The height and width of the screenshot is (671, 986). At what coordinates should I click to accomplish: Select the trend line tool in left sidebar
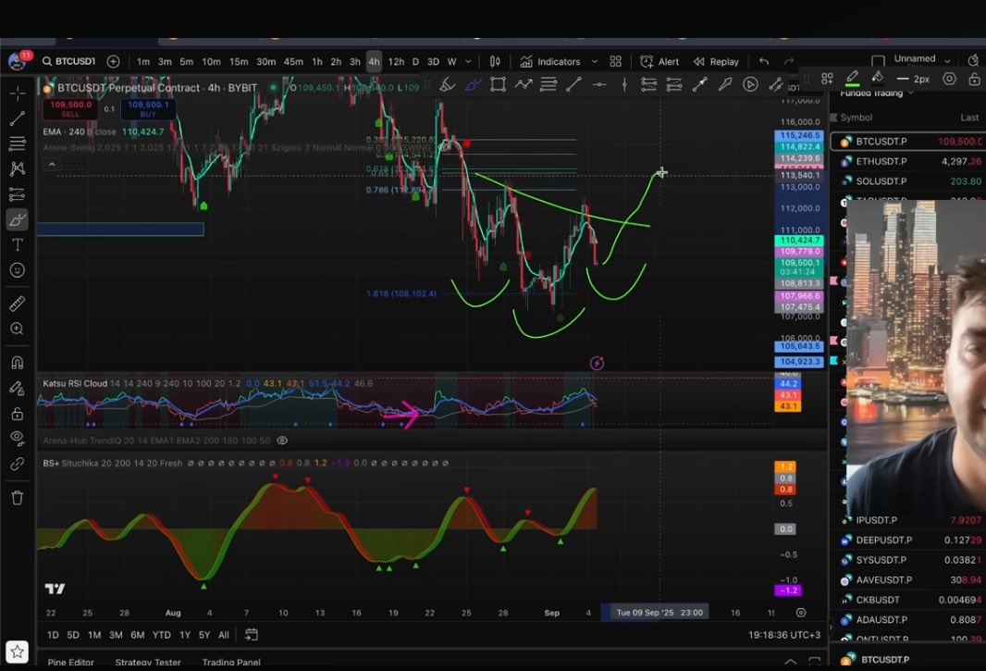tap(17, 118)
